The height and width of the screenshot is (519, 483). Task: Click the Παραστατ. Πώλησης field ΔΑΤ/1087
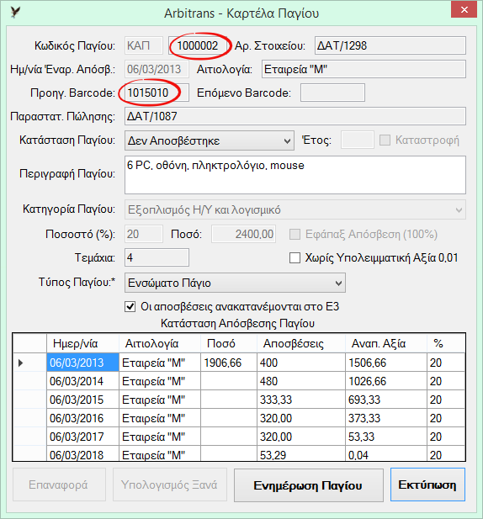[x=295, y=116]
